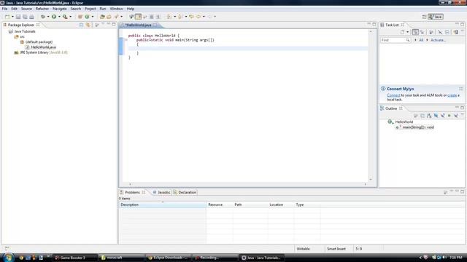Click the Focus on Active Task icon in Outline

coord(416,116)
